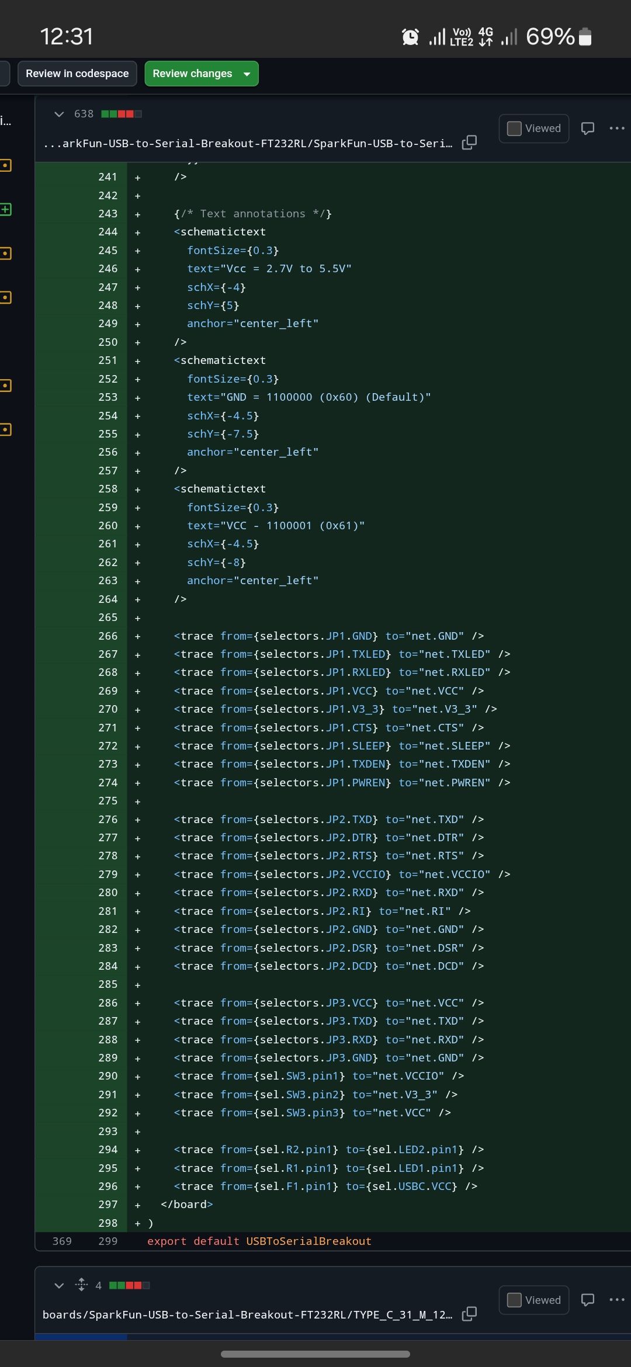The image size is (631, 1367).
Task: Mark the TYPE_C_31_M_12 file as Viewed
Action: pos(514,1299)
